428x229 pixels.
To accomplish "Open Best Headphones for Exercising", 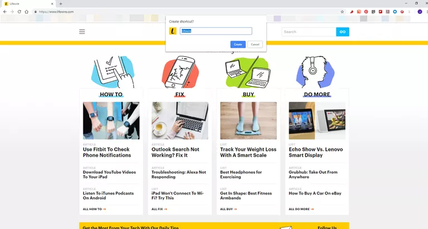I will (x=241, y=175).
